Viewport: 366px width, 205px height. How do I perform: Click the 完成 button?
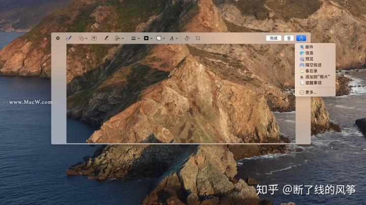pyautogui.click(x=273, y=38)
